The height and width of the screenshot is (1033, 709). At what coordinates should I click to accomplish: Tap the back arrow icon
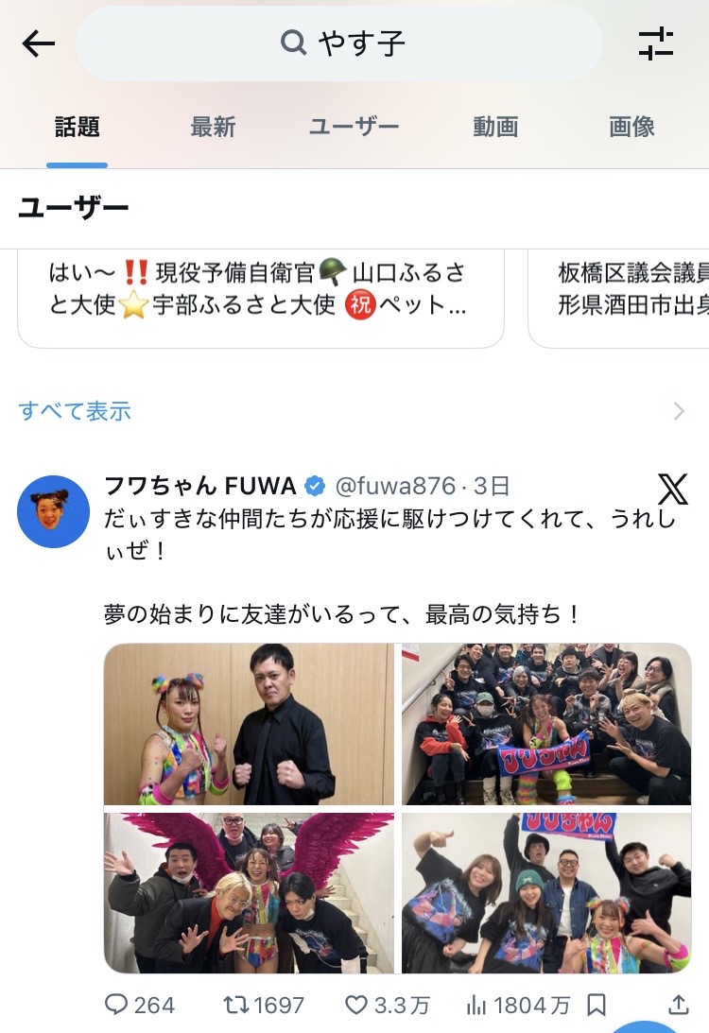pos(38,44)
